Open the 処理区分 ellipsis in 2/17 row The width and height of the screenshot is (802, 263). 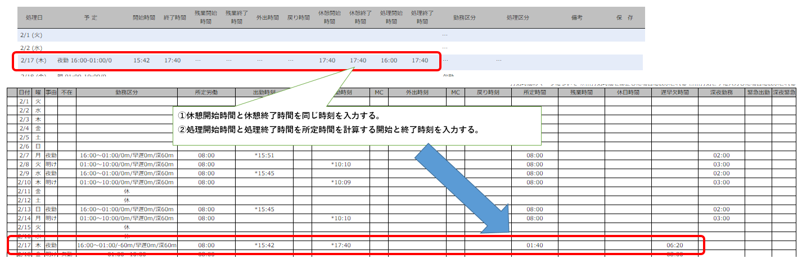pyautogui.click(x=499, y=60)
